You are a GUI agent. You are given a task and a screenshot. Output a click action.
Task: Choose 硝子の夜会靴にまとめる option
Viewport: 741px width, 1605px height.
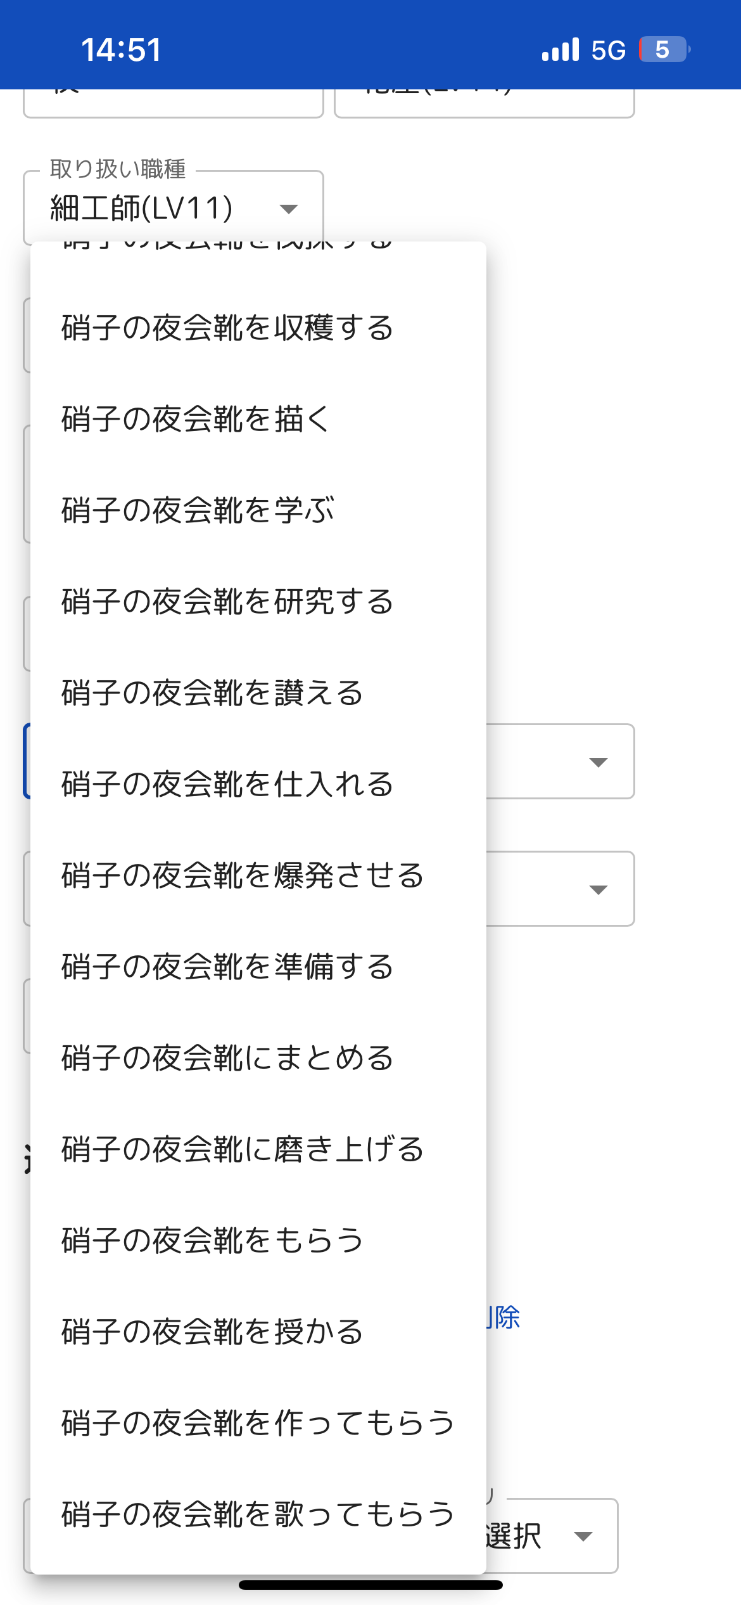(x=228, y=1059)
